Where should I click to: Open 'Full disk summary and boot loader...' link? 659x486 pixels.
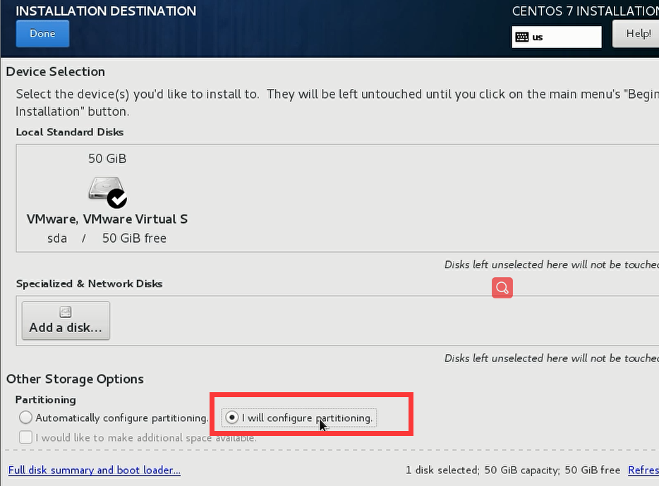click(x=95, y=470)
